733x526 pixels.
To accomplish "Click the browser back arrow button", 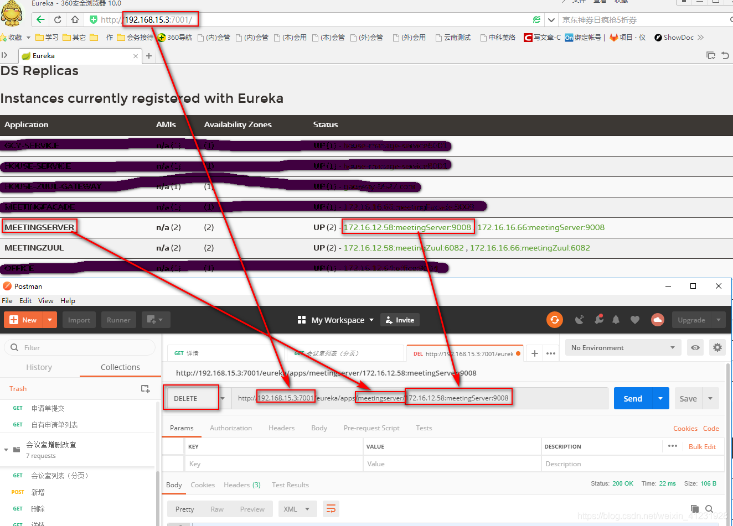I will click(40, 20).
